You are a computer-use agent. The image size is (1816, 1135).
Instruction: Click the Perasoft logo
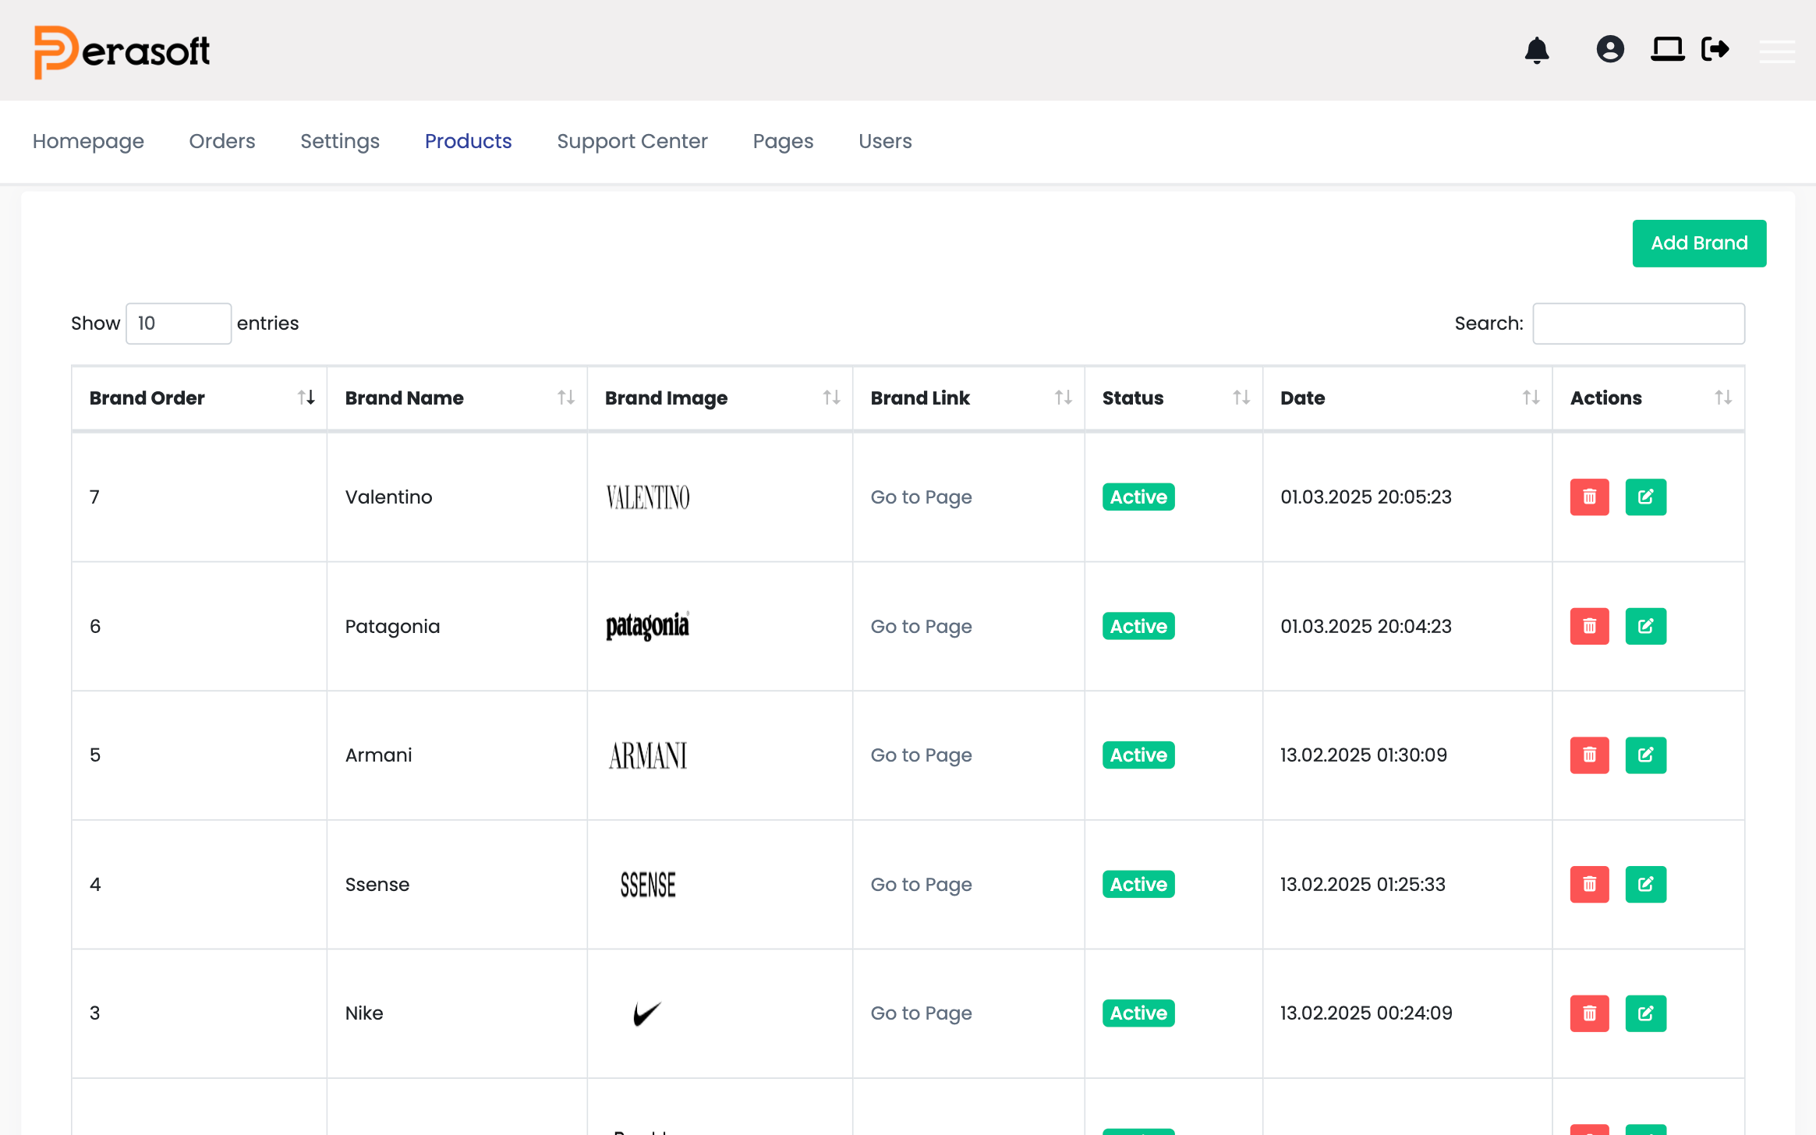(122, 51)
